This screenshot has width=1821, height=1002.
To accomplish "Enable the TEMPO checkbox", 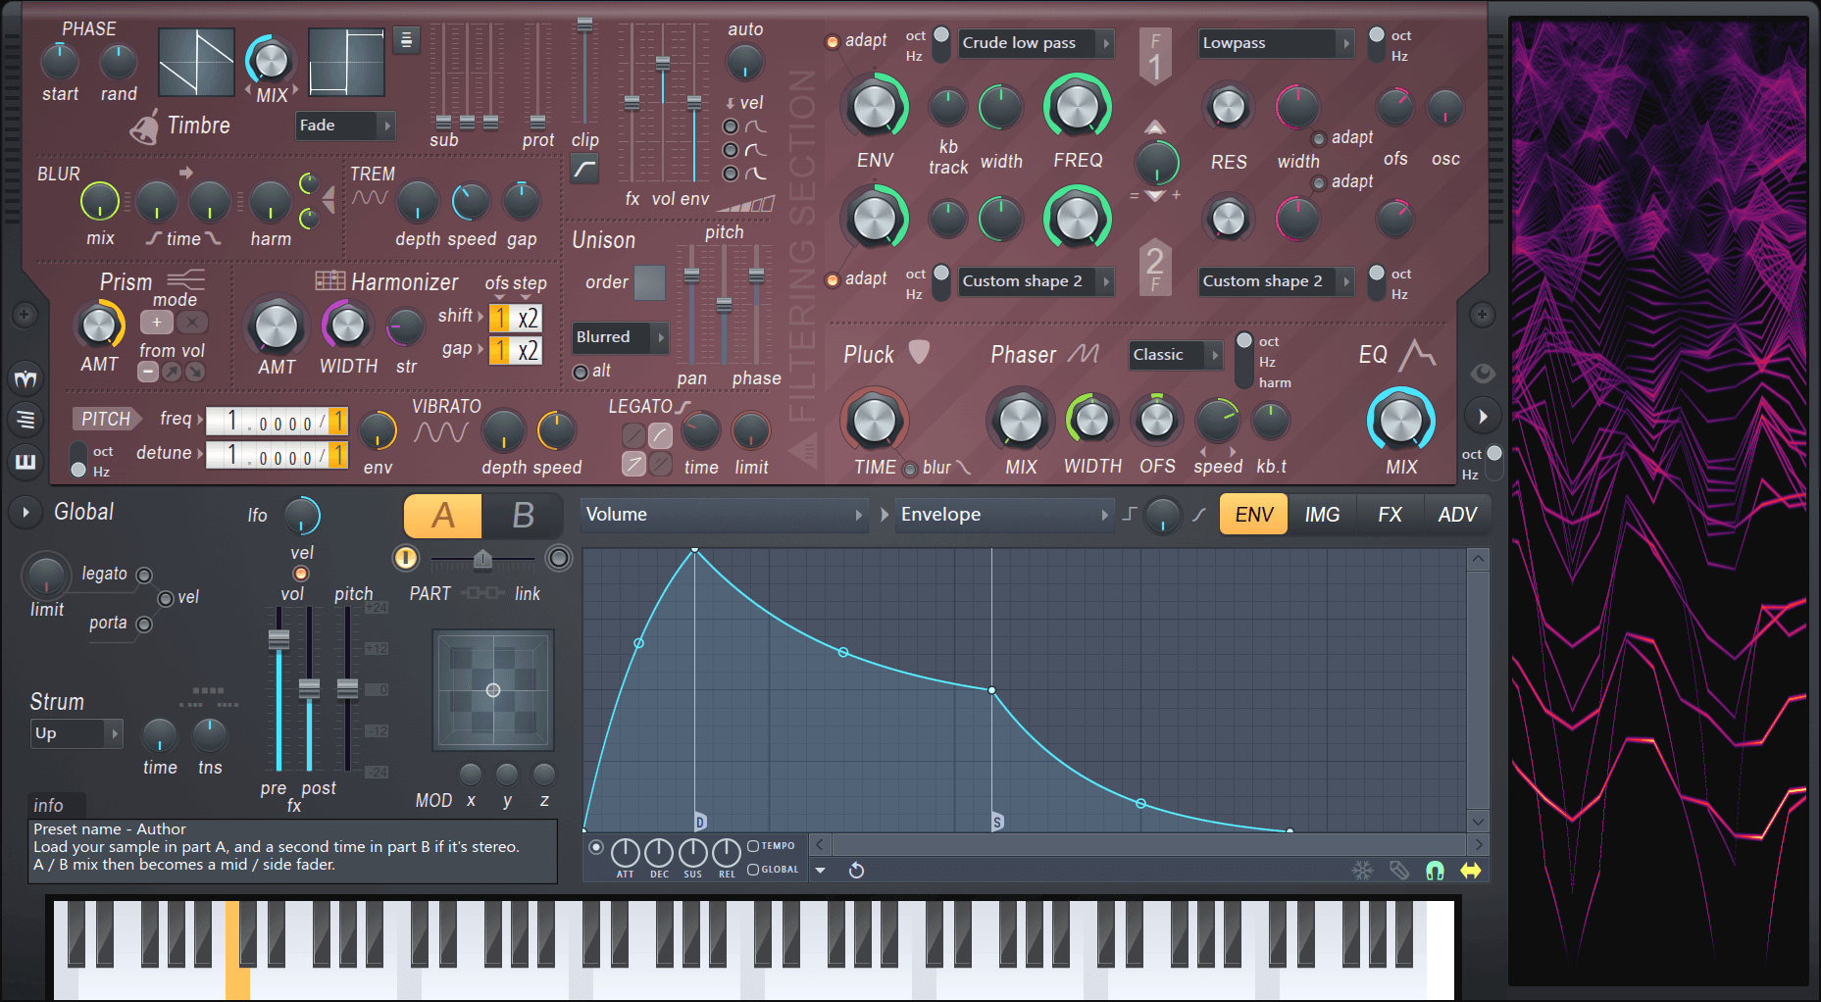I will [x=753, y=845].
